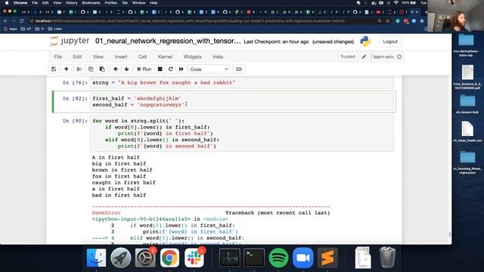Open the Links bookmarks folder
This screenshot has width=484, height=272.
tap(55, 29)
